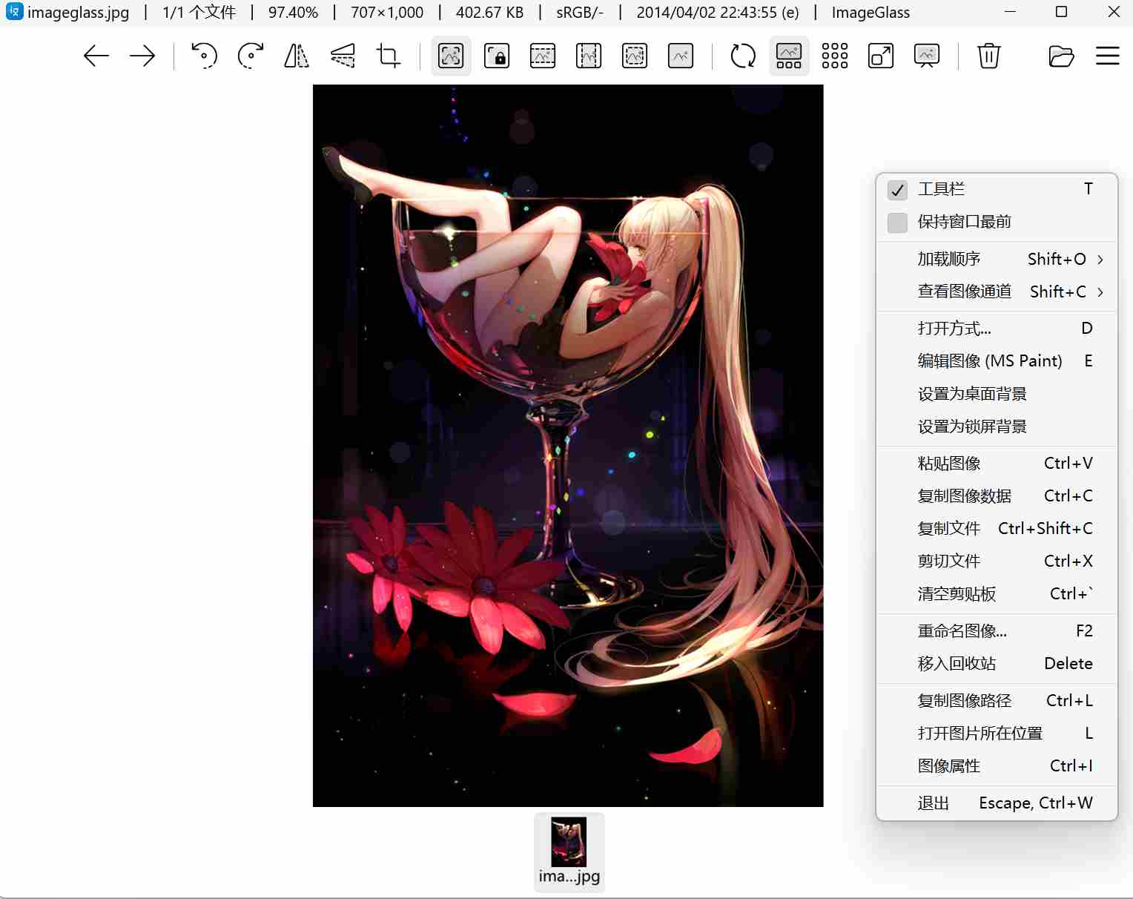Image resolution: width=1133 pixels, height=899 pixels.
Task: Go to next image with right arrow
Action: tap(142, 56)
